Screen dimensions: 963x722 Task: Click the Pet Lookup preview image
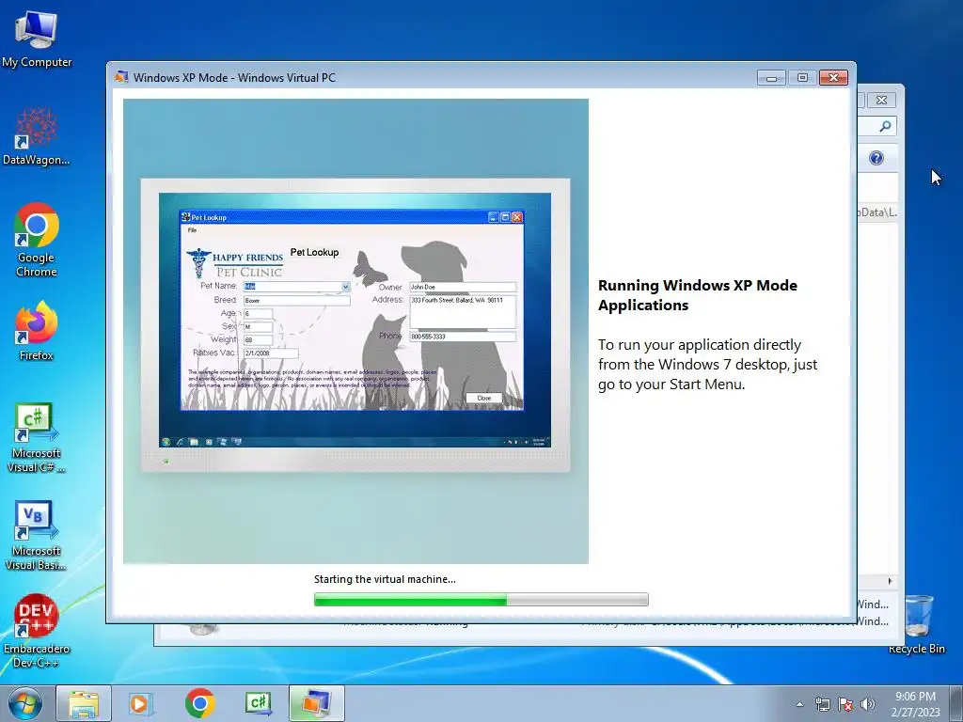[x=355, y=332]
